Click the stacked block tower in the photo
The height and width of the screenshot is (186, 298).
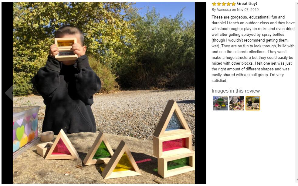pos(174,139)
